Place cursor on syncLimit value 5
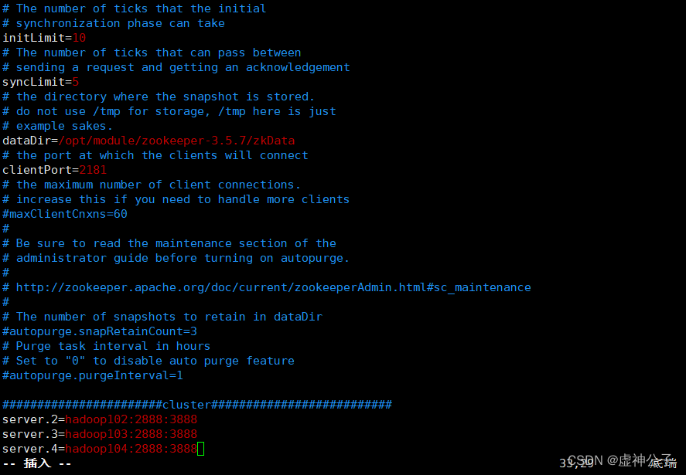The height and width of the screenshot is (475, 686). [76, 82]
